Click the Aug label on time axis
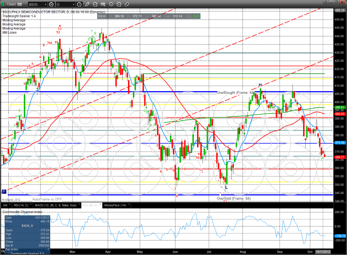The image size is (347, 255). point(243,252)
